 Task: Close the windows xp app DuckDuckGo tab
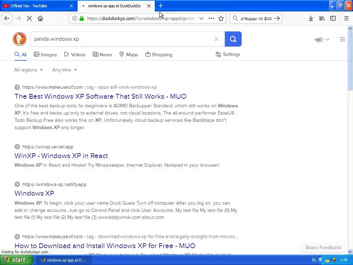point(149,6)
